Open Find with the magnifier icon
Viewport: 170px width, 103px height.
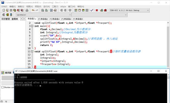(43, 10)
